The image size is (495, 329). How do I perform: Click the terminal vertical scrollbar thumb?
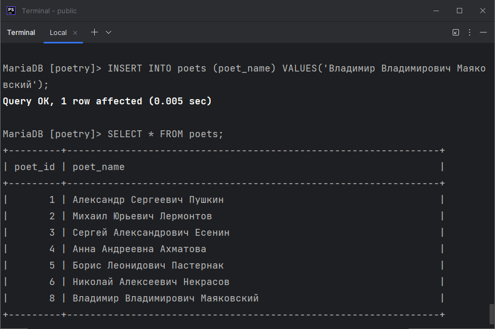click(491, 314)
